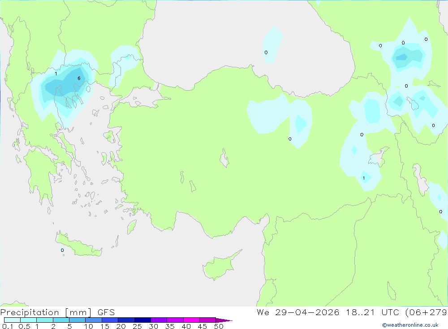Click the '0' value in the central Turkey patch
This screenshot has height=329, width=448.
pyautogui.click(x=290, y=139)
